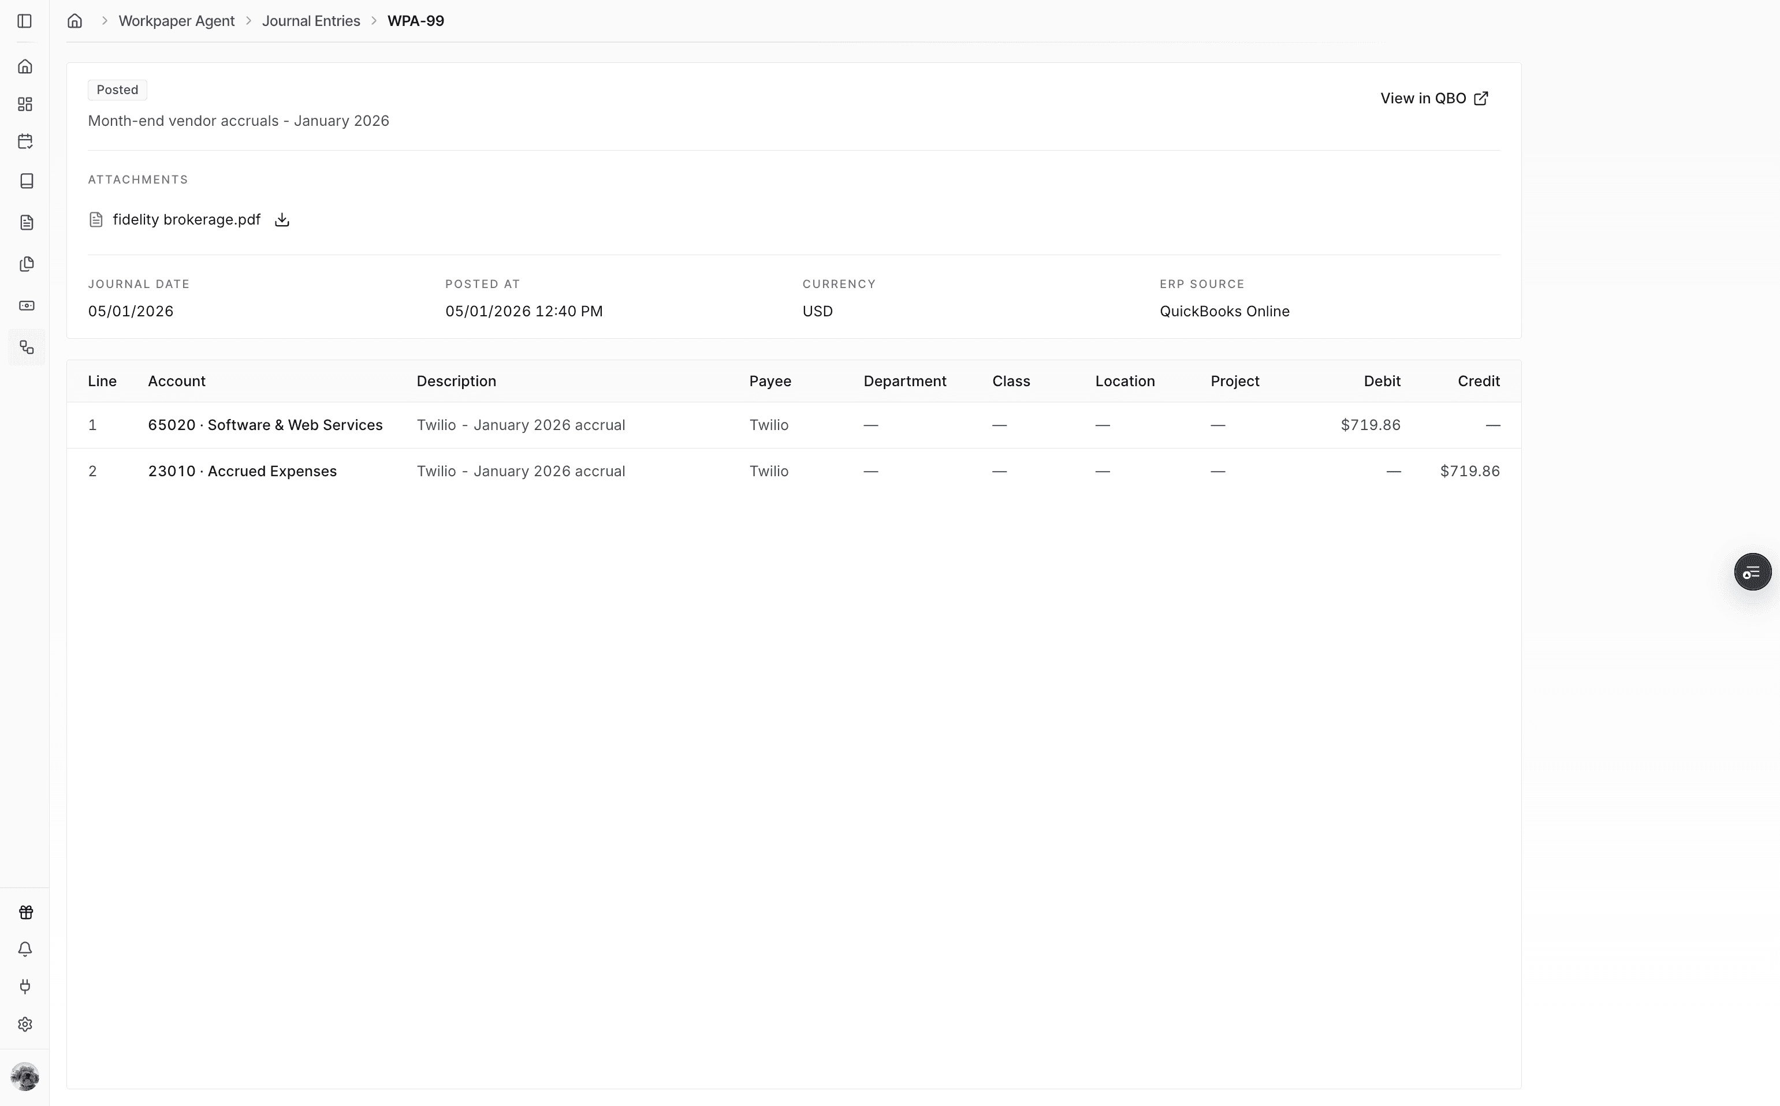Open notifications bell icon

pyautogui.click(x=25, y=950)
